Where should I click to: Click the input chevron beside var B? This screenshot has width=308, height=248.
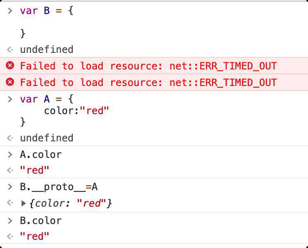[10, 11]
